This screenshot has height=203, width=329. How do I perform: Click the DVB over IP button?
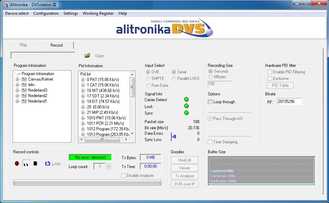184,184
